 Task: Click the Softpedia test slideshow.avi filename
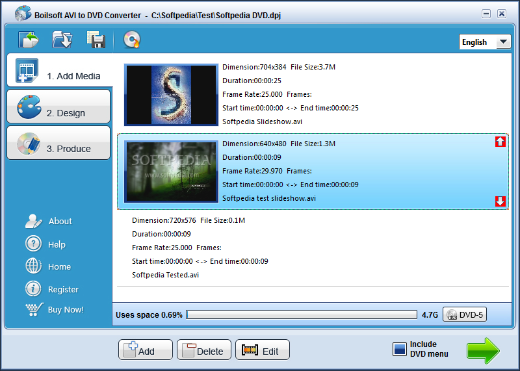click(269, 198)
